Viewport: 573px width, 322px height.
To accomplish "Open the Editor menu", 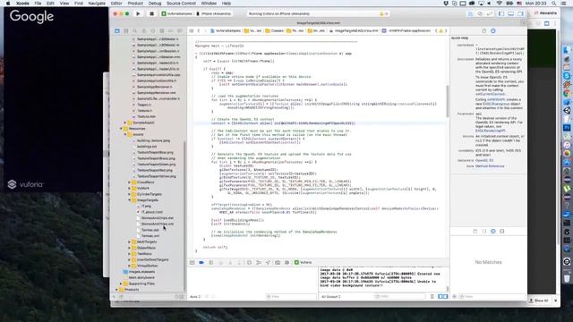I will [116, 4].
